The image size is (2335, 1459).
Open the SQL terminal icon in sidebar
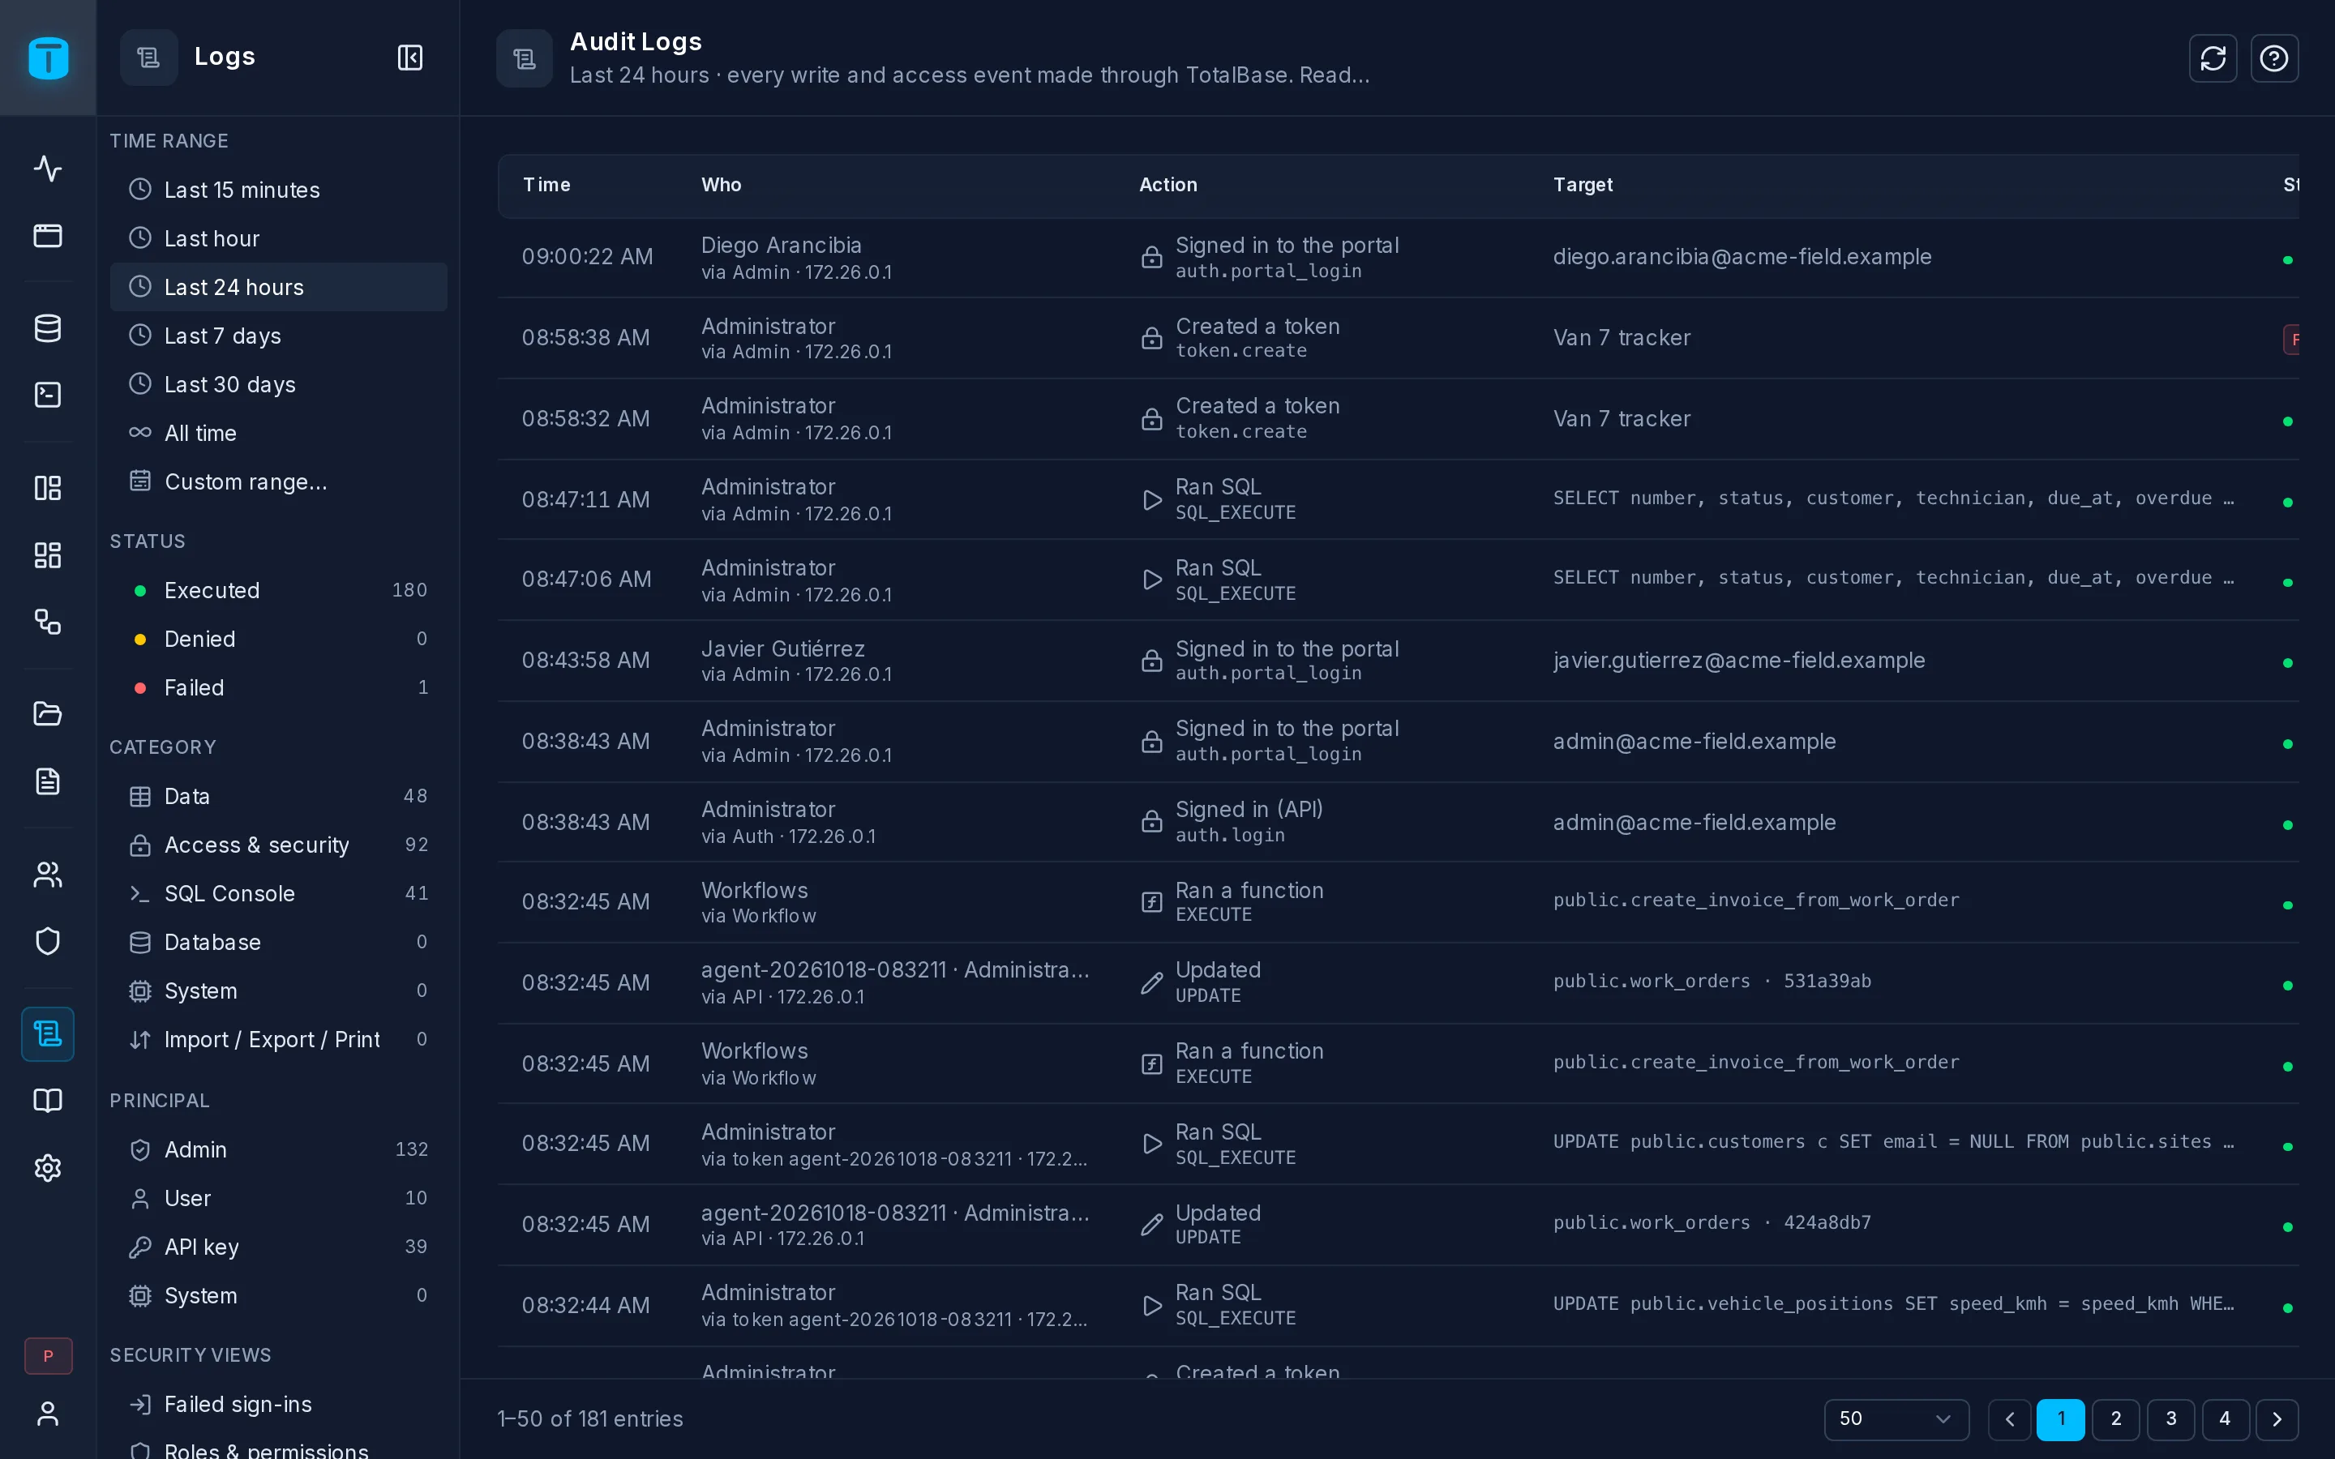click(x=47, y=395)
